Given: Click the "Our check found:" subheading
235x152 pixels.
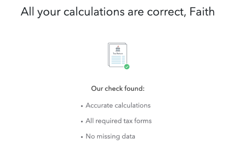Looking at the screenshot, I should tap(118, 88).
